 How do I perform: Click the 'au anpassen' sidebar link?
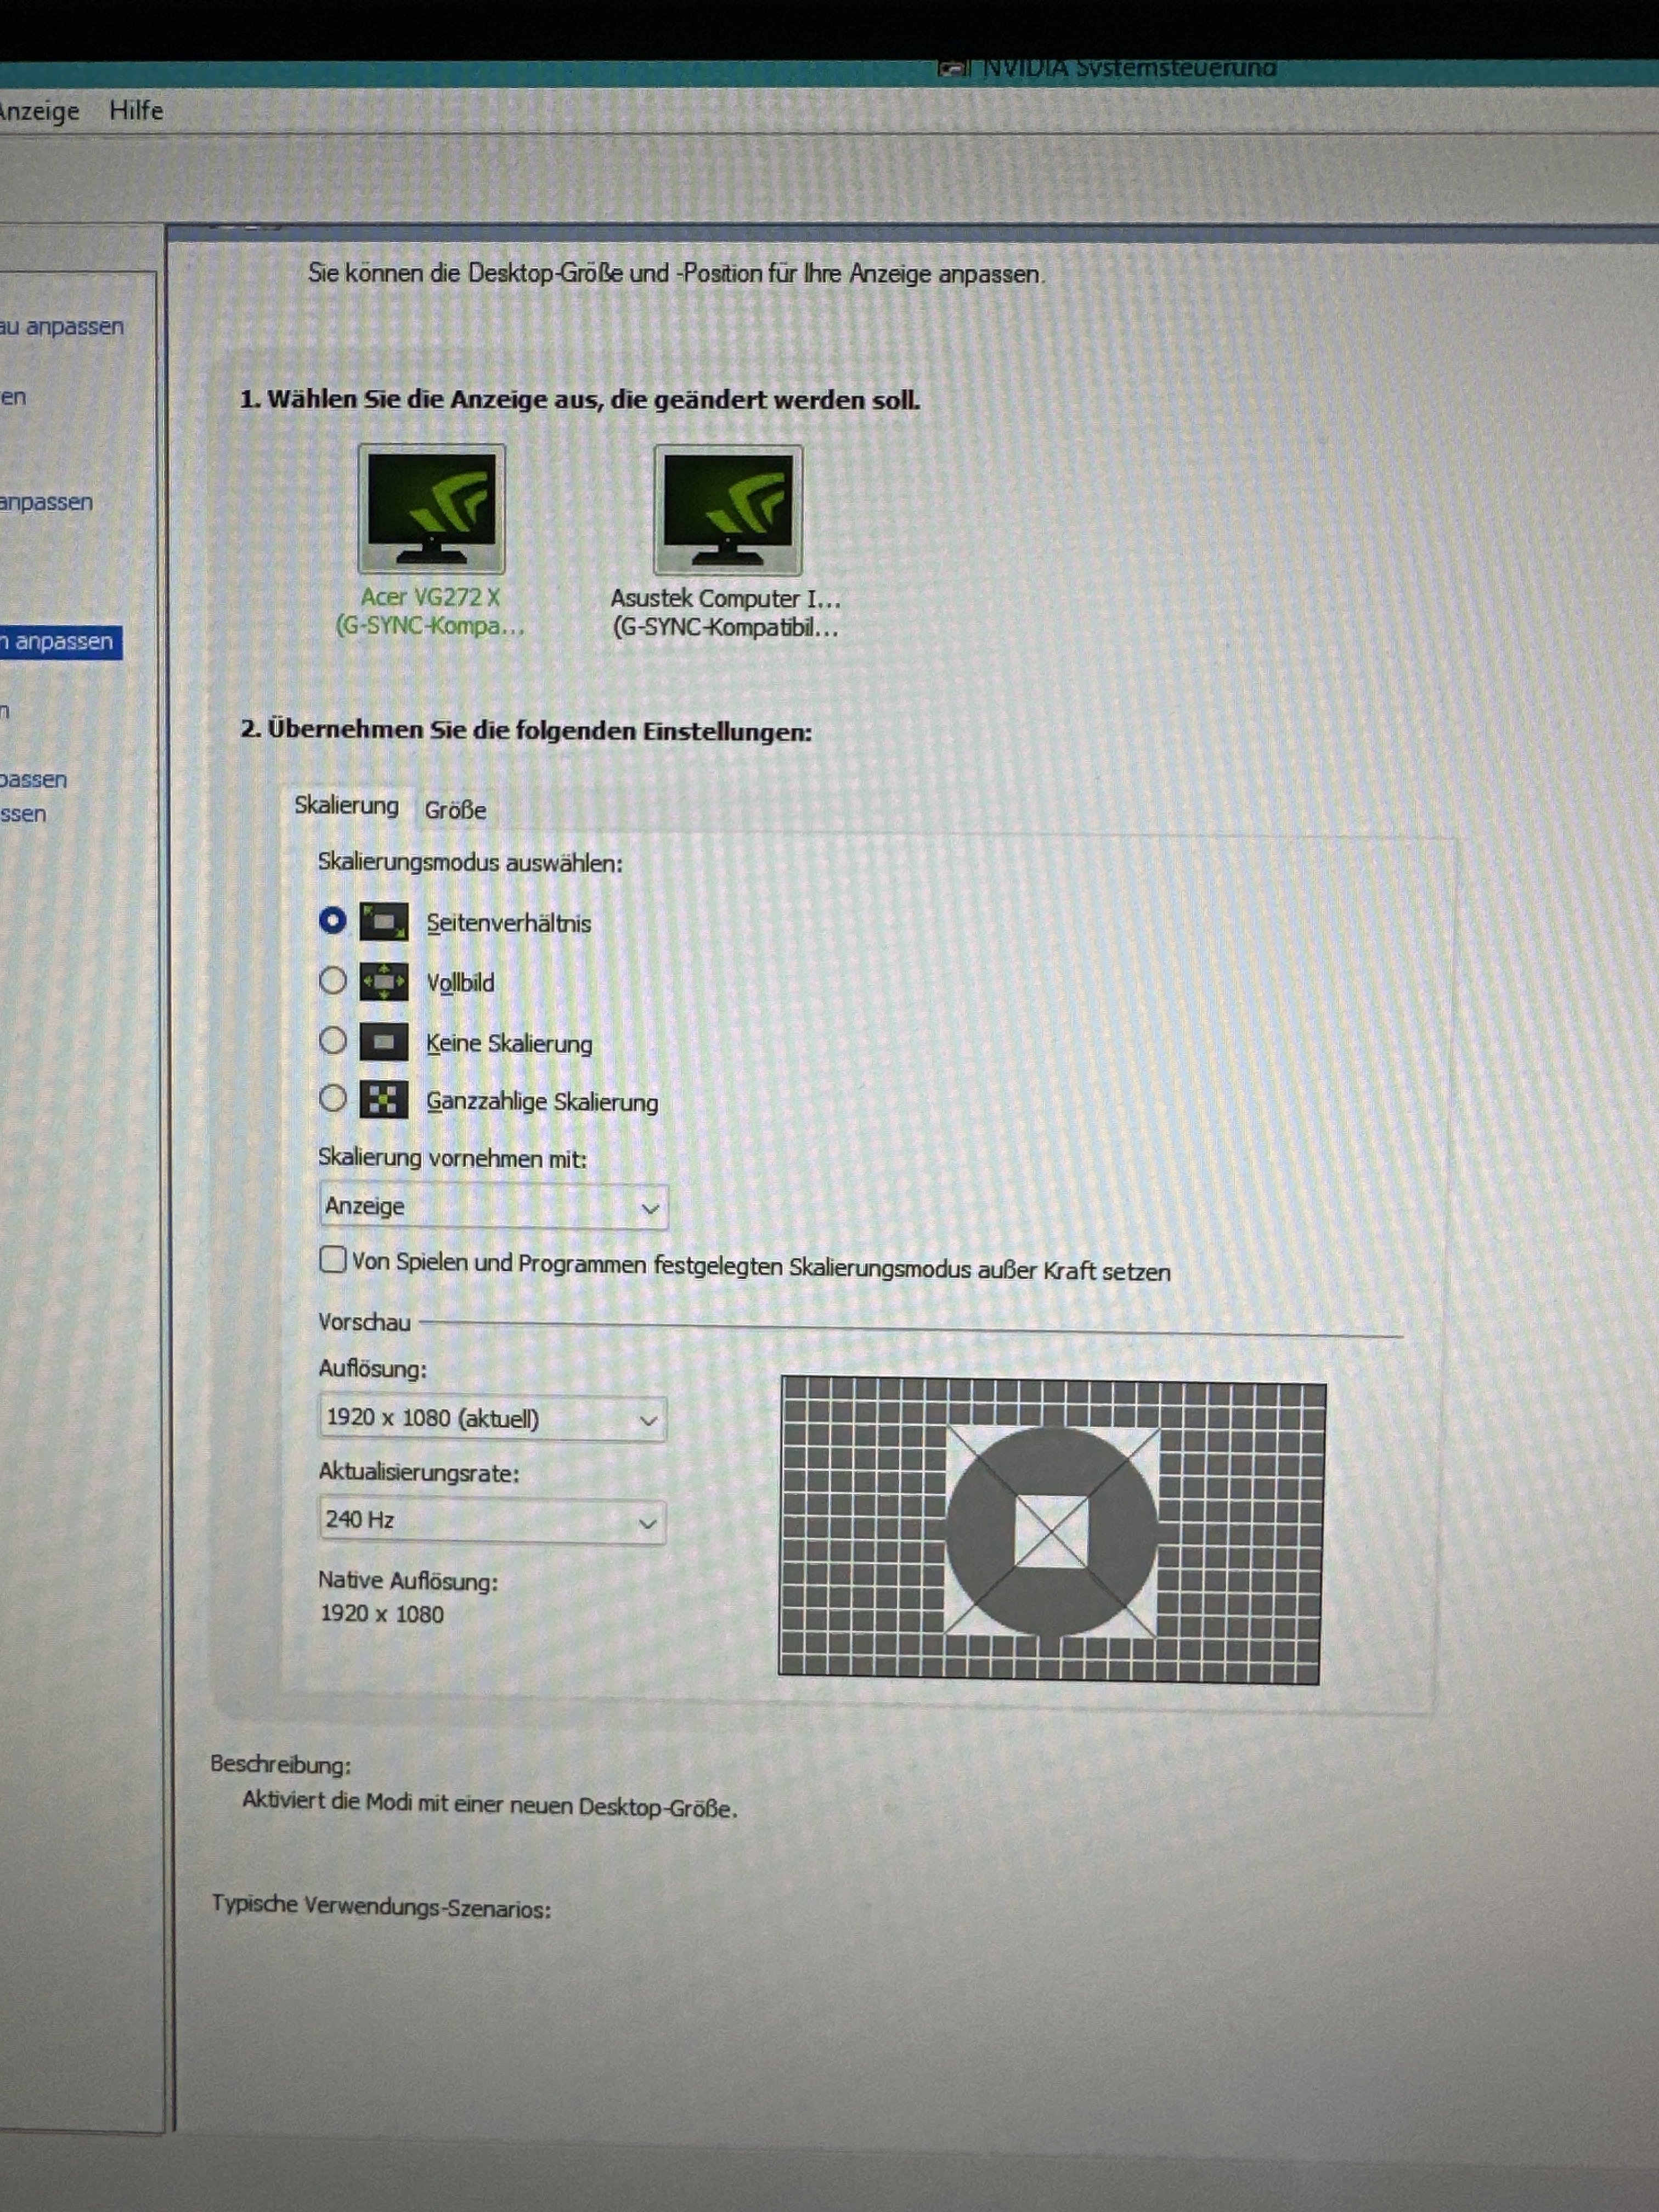point(62,327)
